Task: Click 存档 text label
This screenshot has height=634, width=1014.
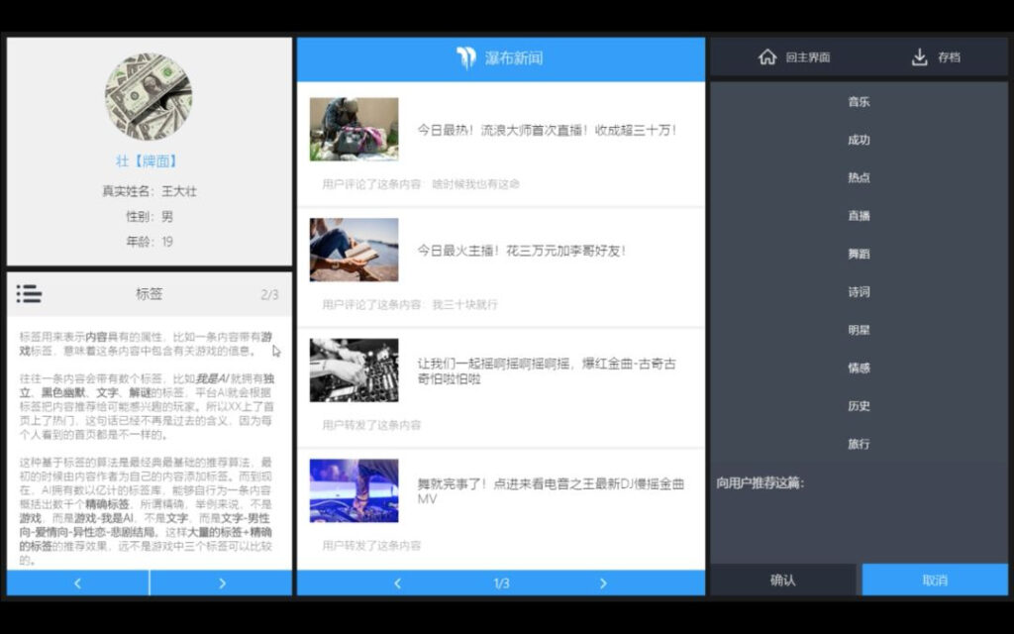Action: click(x=949, y=57)
